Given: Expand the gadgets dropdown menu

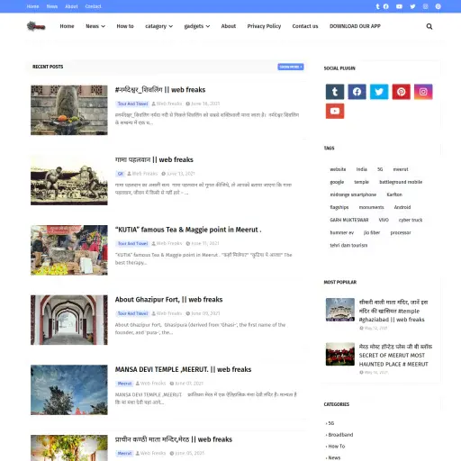Looking at the screenshot, I should 197,26.
